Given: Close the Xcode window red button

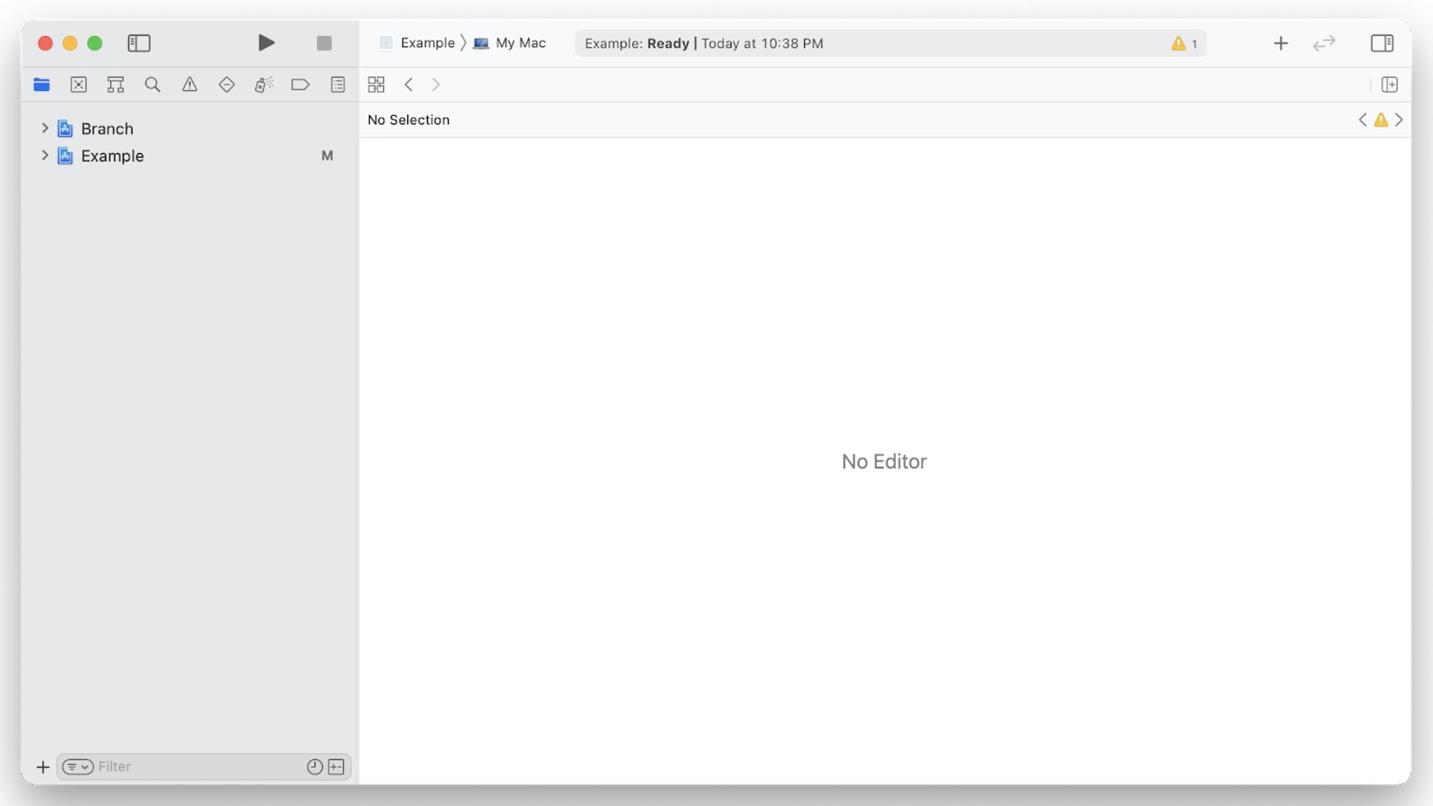Looking at the screenshot, I should pos(45,43).
